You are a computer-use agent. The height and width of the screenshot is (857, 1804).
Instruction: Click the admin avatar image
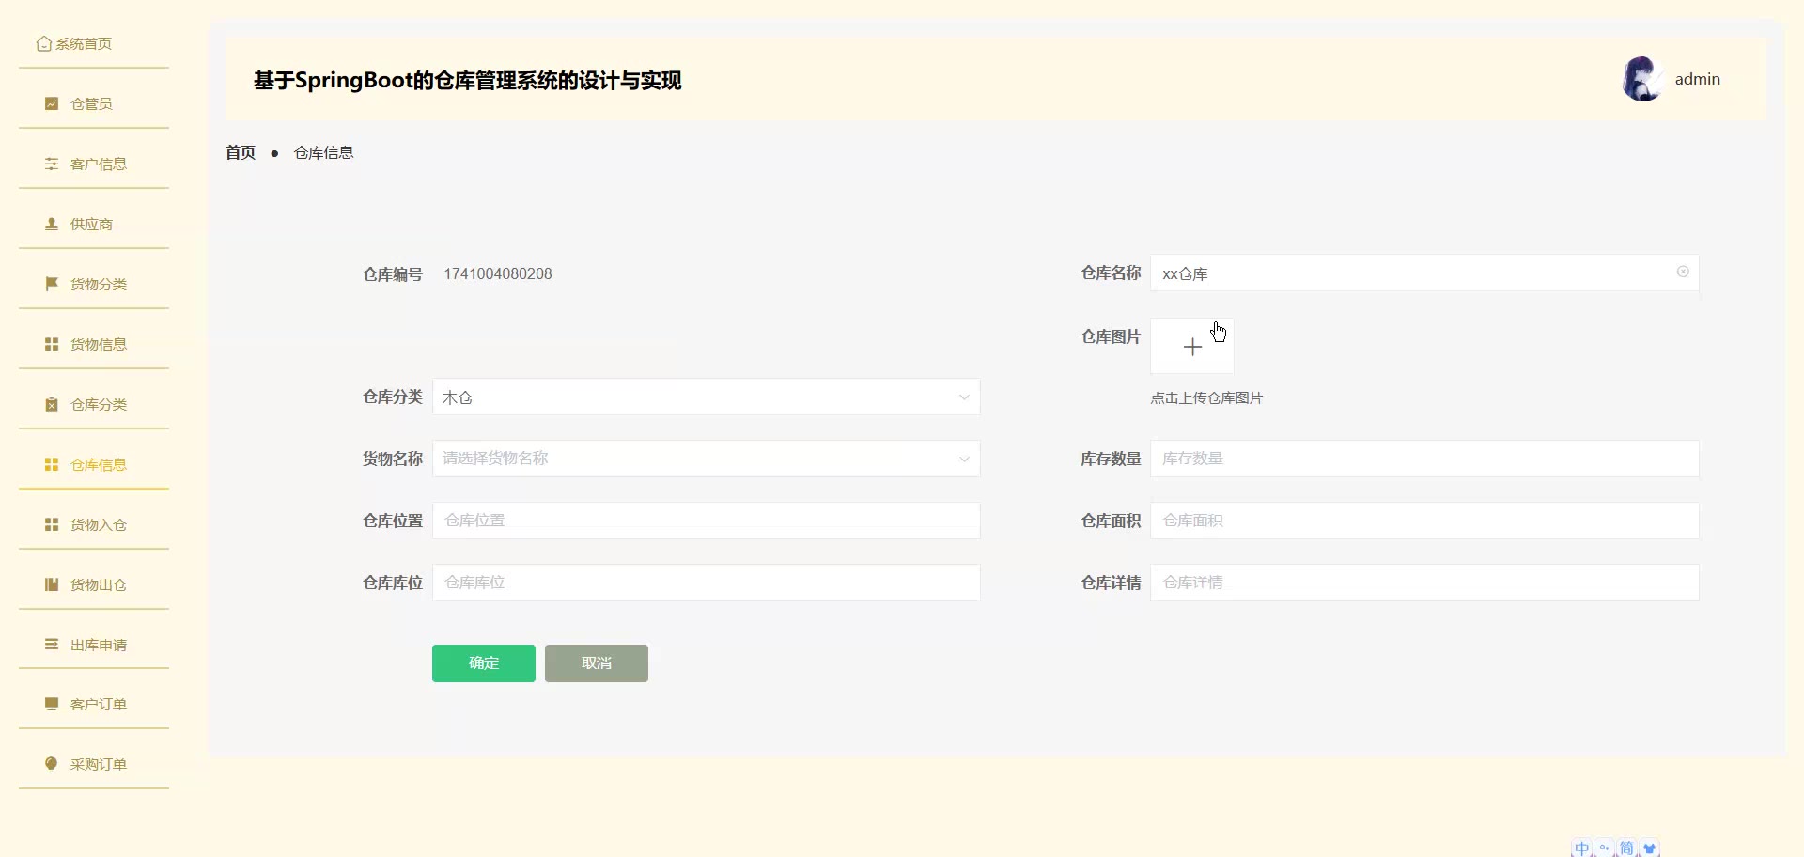click(1642, 79)
